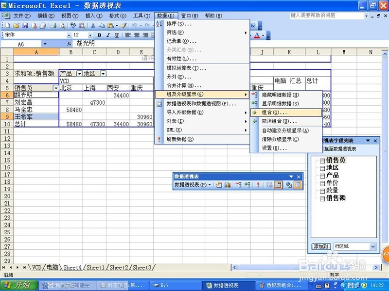Open the Name Box dropdown arrow

click(45, 44)
